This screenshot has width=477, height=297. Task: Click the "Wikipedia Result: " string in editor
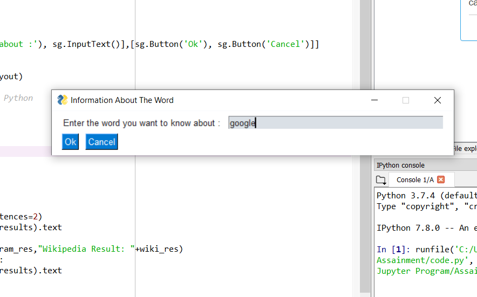[x=86, y=248]
